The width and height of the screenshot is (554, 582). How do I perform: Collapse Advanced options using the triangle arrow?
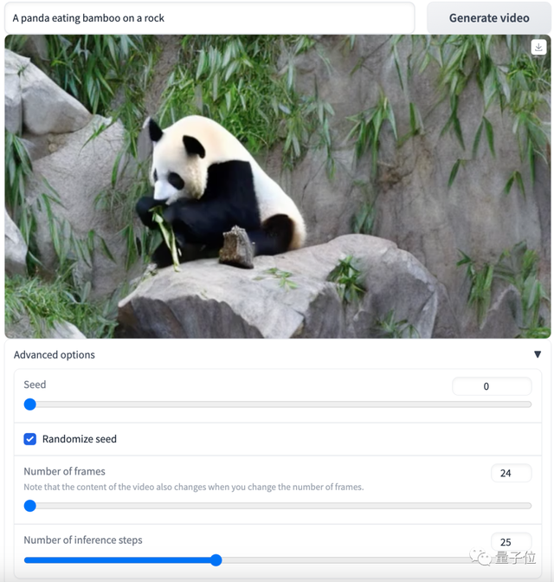pos(537,354)
